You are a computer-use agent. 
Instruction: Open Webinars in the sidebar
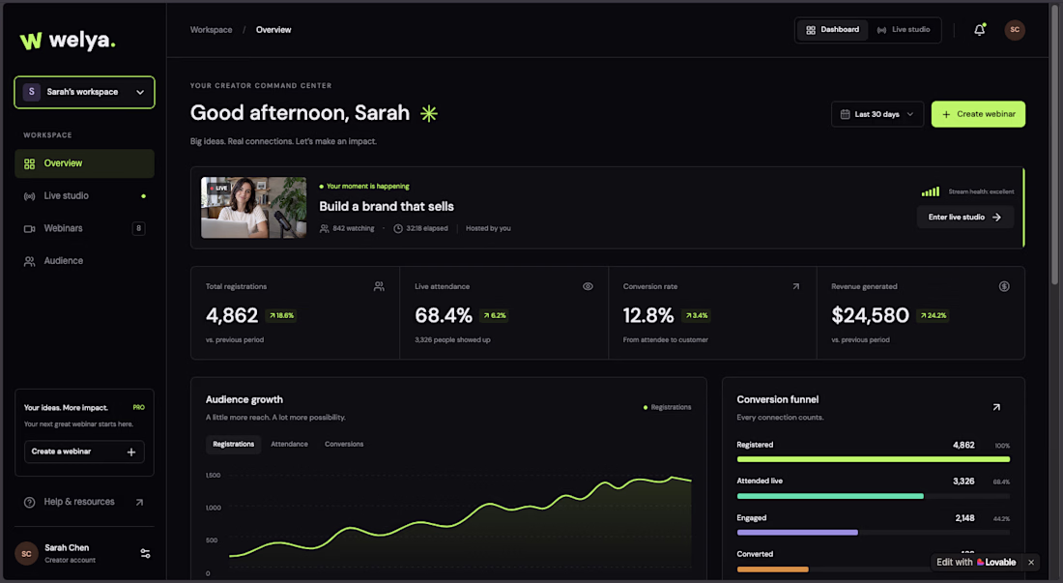coord(84,228)
